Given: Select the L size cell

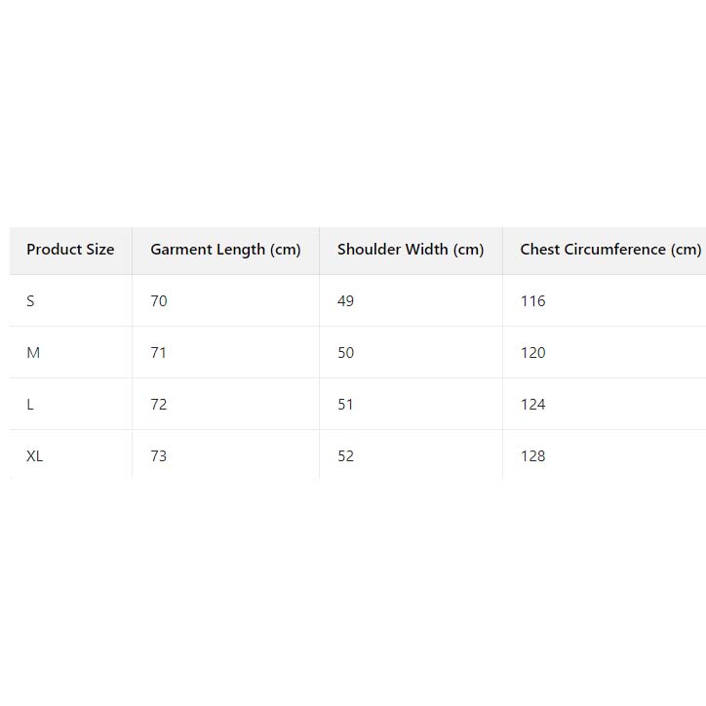Looking at the screenshot, I should pos(30,405).
